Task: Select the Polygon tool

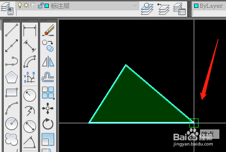Action: [12, 77]
